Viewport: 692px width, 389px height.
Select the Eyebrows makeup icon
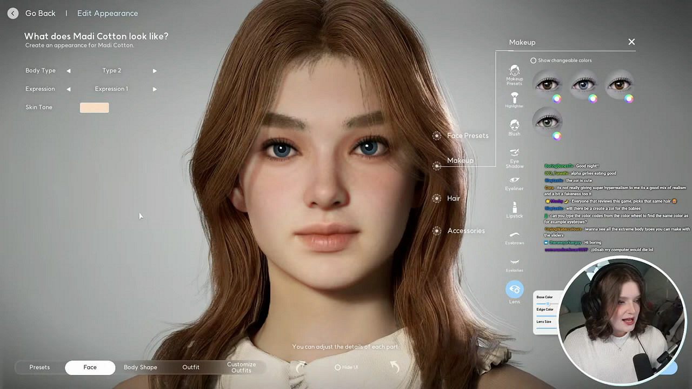coord(514,237)
